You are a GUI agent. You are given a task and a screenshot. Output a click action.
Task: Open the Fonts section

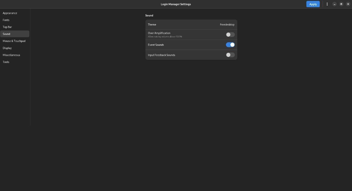(15, 20)
